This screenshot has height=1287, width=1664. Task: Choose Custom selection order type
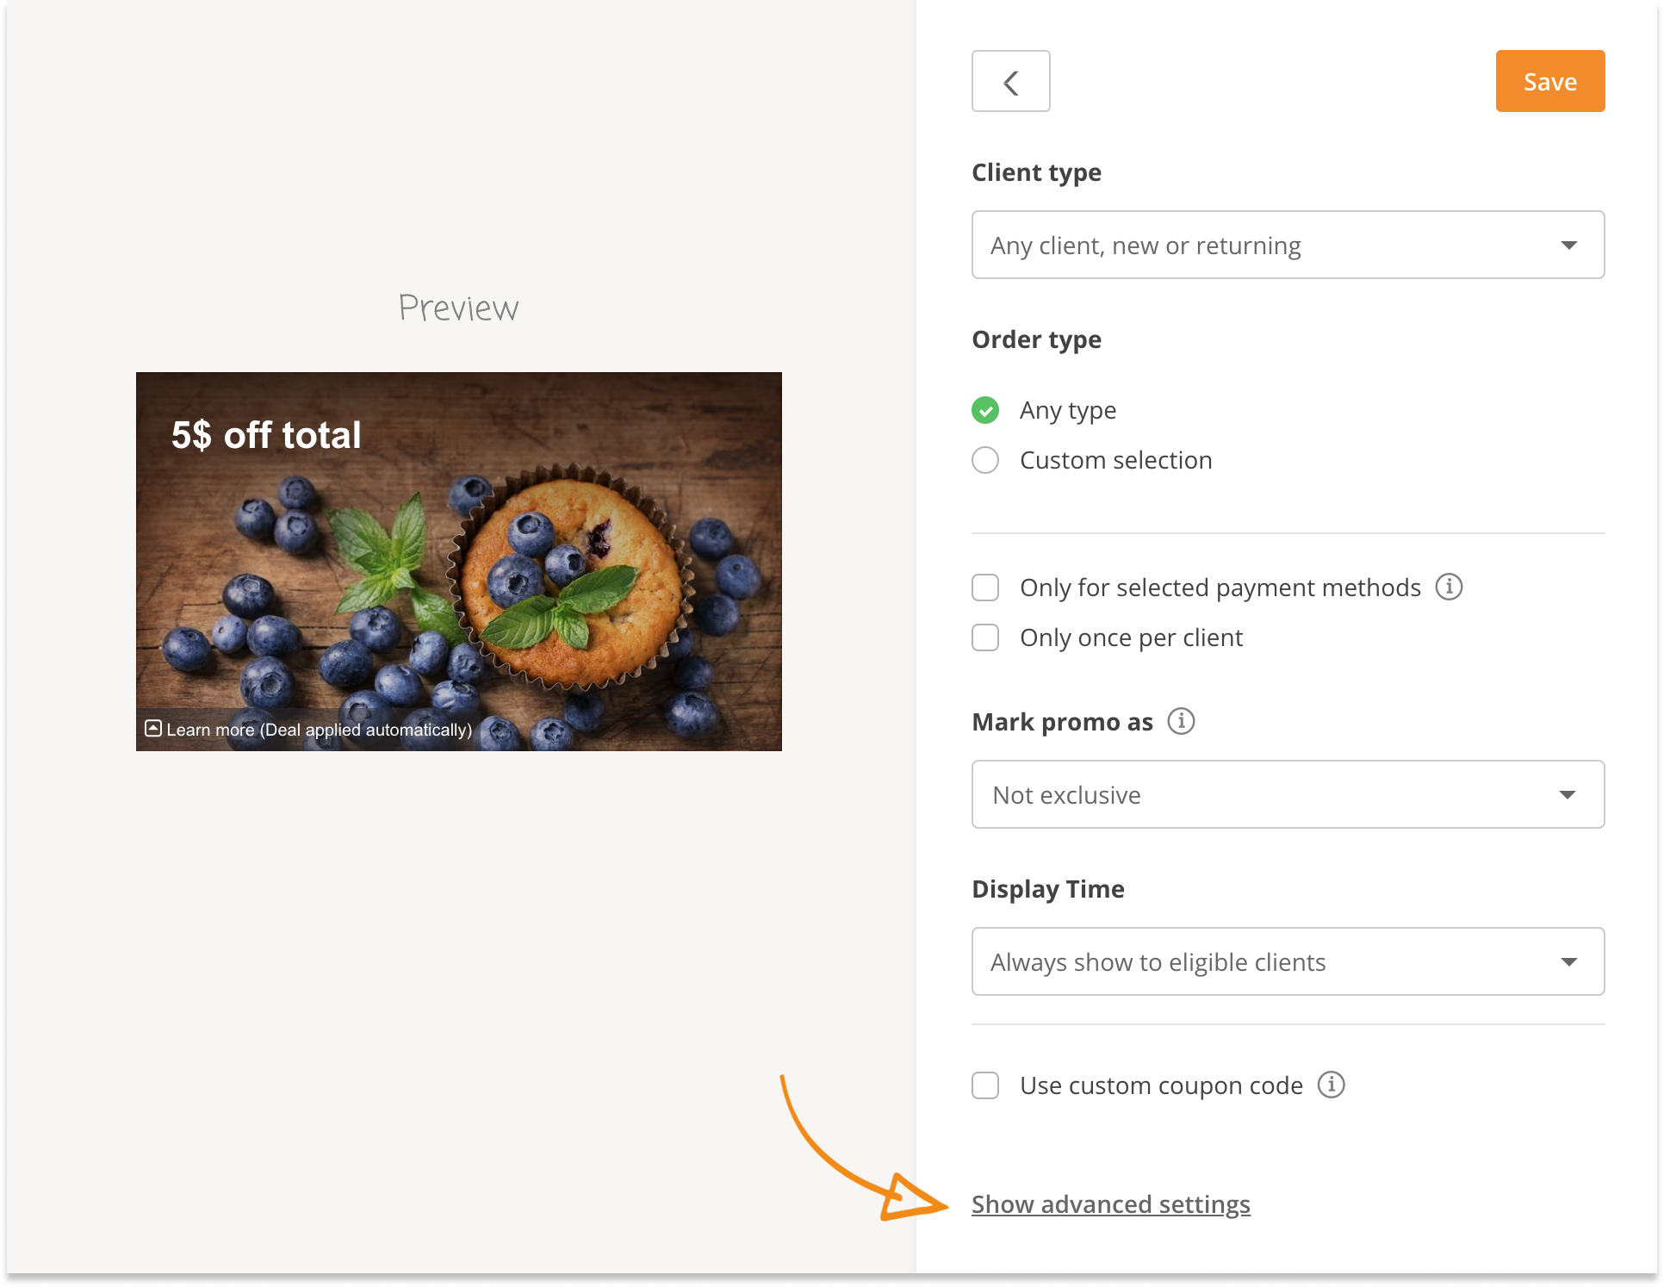984,460
